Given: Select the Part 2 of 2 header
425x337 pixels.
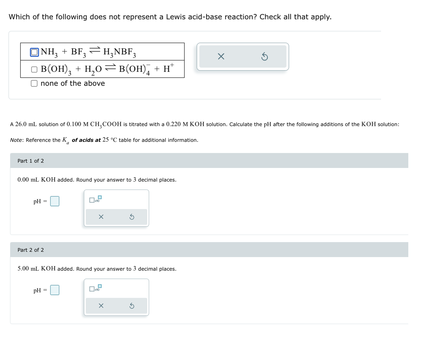Looking at the screenshot, I should 31,250.
